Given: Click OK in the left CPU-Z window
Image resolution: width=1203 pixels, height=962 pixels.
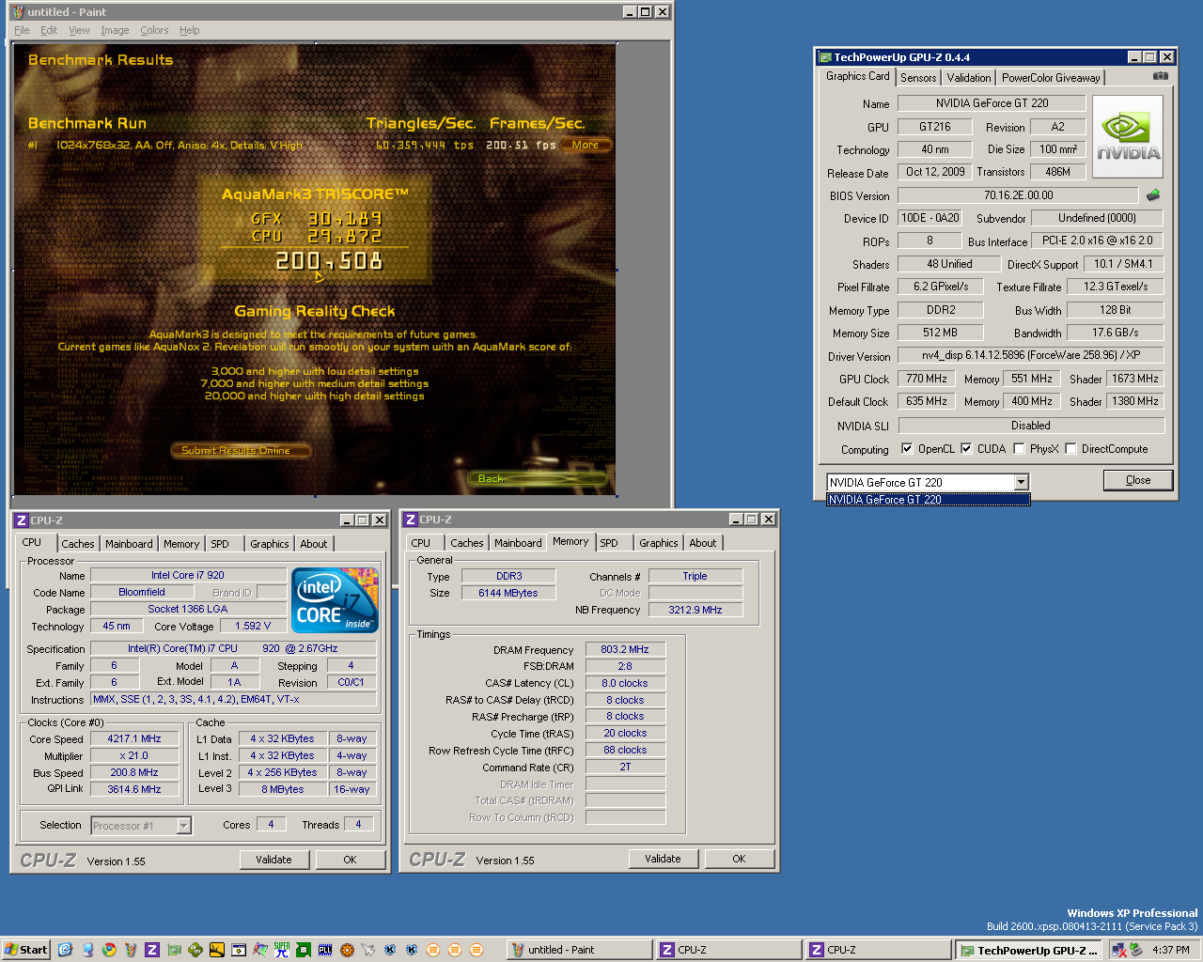Looking at the screenshot, I should (x=350, y=860).
